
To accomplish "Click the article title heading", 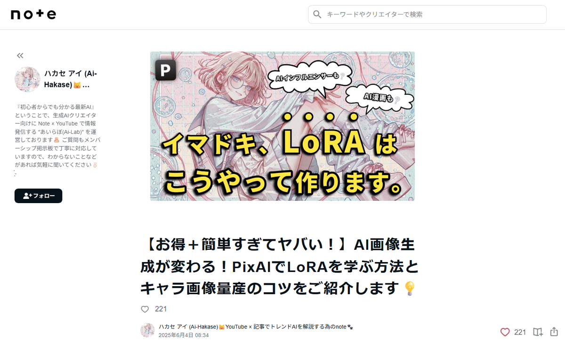I will [x=279, y=266].
